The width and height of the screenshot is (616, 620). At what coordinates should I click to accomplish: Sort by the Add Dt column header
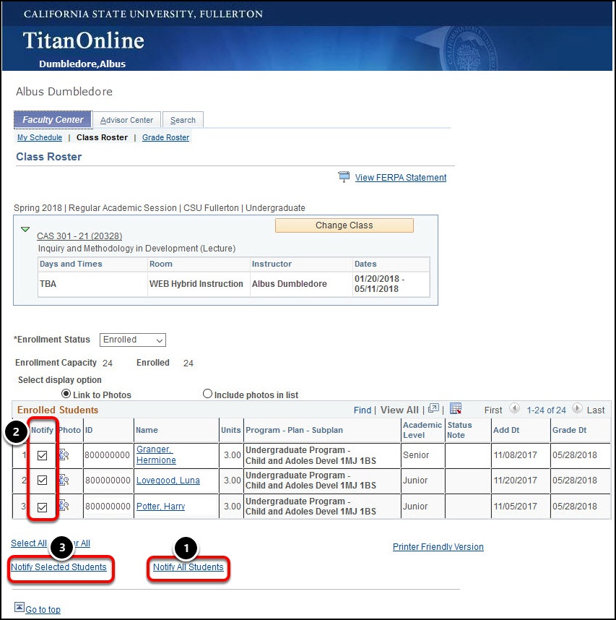pyautogui.click(x=506, y=430)
